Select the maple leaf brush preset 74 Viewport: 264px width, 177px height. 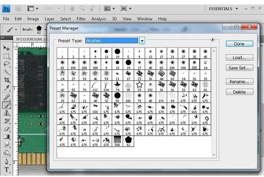(x=117, y=86)
